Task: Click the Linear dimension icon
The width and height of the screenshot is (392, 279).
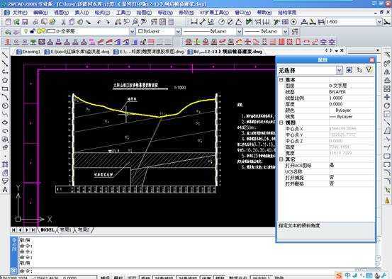Action: tap(194, 22)
